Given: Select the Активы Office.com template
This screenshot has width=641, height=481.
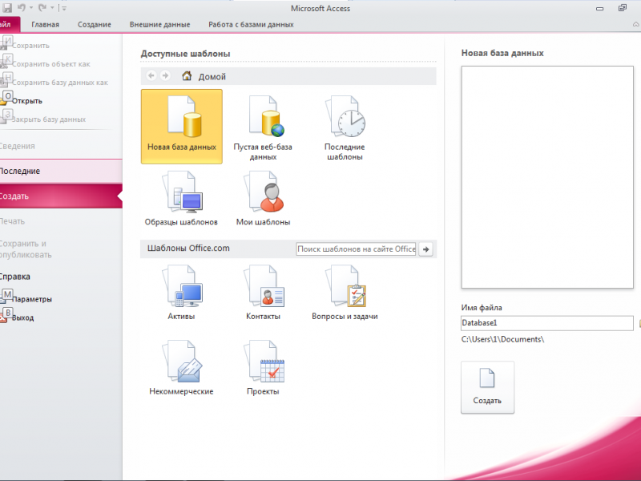Looking at the screenshot, I should click(181, 293).
